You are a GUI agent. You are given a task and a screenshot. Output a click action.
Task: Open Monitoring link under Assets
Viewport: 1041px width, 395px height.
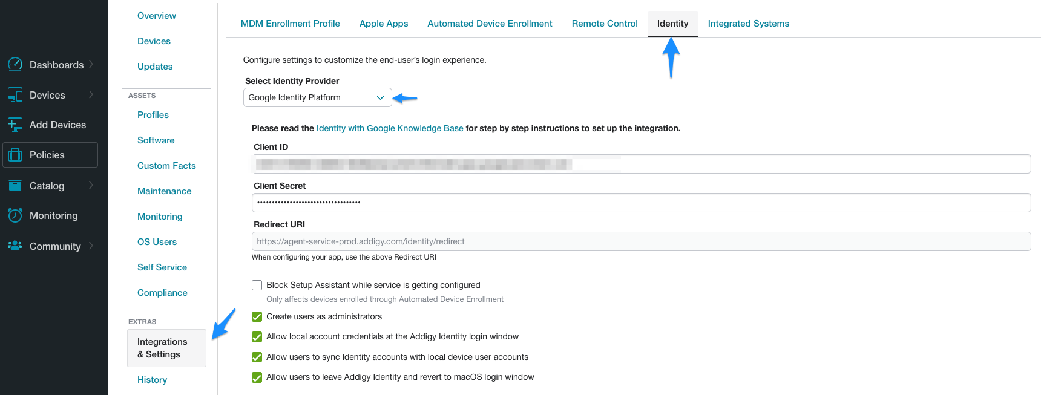pyautogui.click(x=160, y=217)
